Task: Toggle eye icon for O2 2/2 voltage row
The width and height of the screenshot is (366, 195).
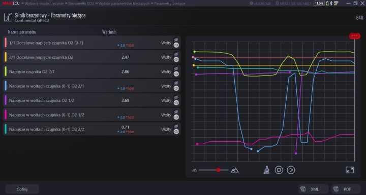Action: [176, 132]
